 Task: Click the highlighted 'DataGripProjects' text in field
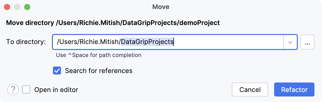[x=147, y=42]
